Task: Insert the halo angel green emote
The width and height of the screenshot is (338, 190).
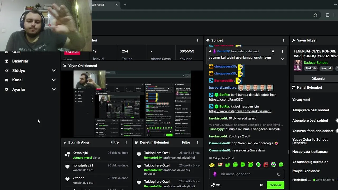Action: [250, 165]
